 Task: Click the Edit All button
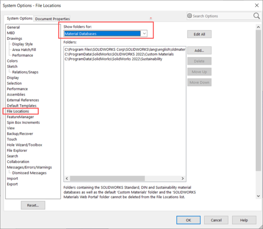click(x=199, y=34)
